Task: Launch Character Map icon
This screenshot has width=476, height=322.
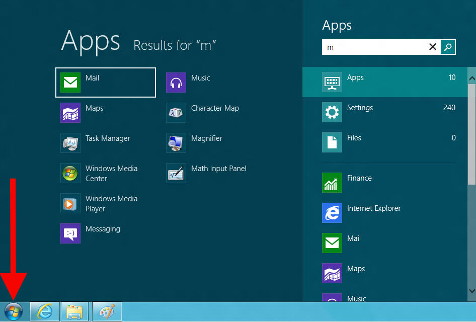Action: 176,113
